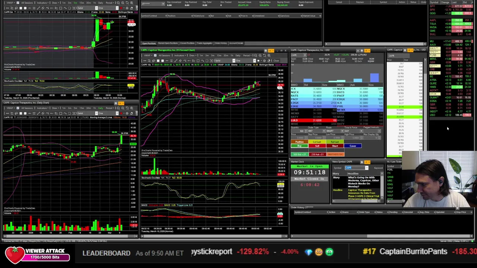Expand Time In Force DAY dropdown

point(361,131)
